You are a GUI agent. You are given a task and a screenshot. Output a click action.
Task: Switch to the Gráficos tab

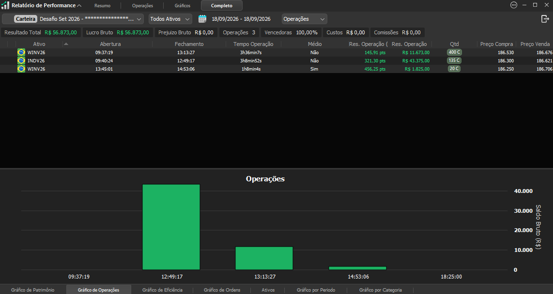(x=183, y=6)
